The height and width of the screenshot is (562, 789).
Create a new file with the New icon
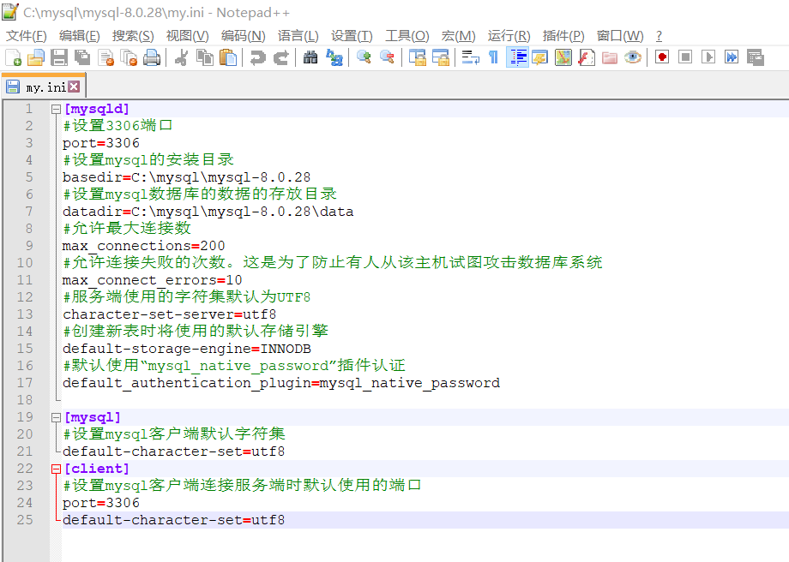point(13,57)
